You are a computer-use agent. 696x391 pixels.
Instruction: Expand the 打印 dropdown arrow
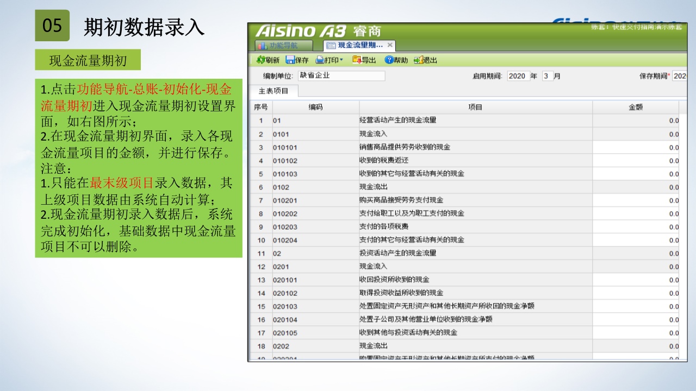pos(341,60)
